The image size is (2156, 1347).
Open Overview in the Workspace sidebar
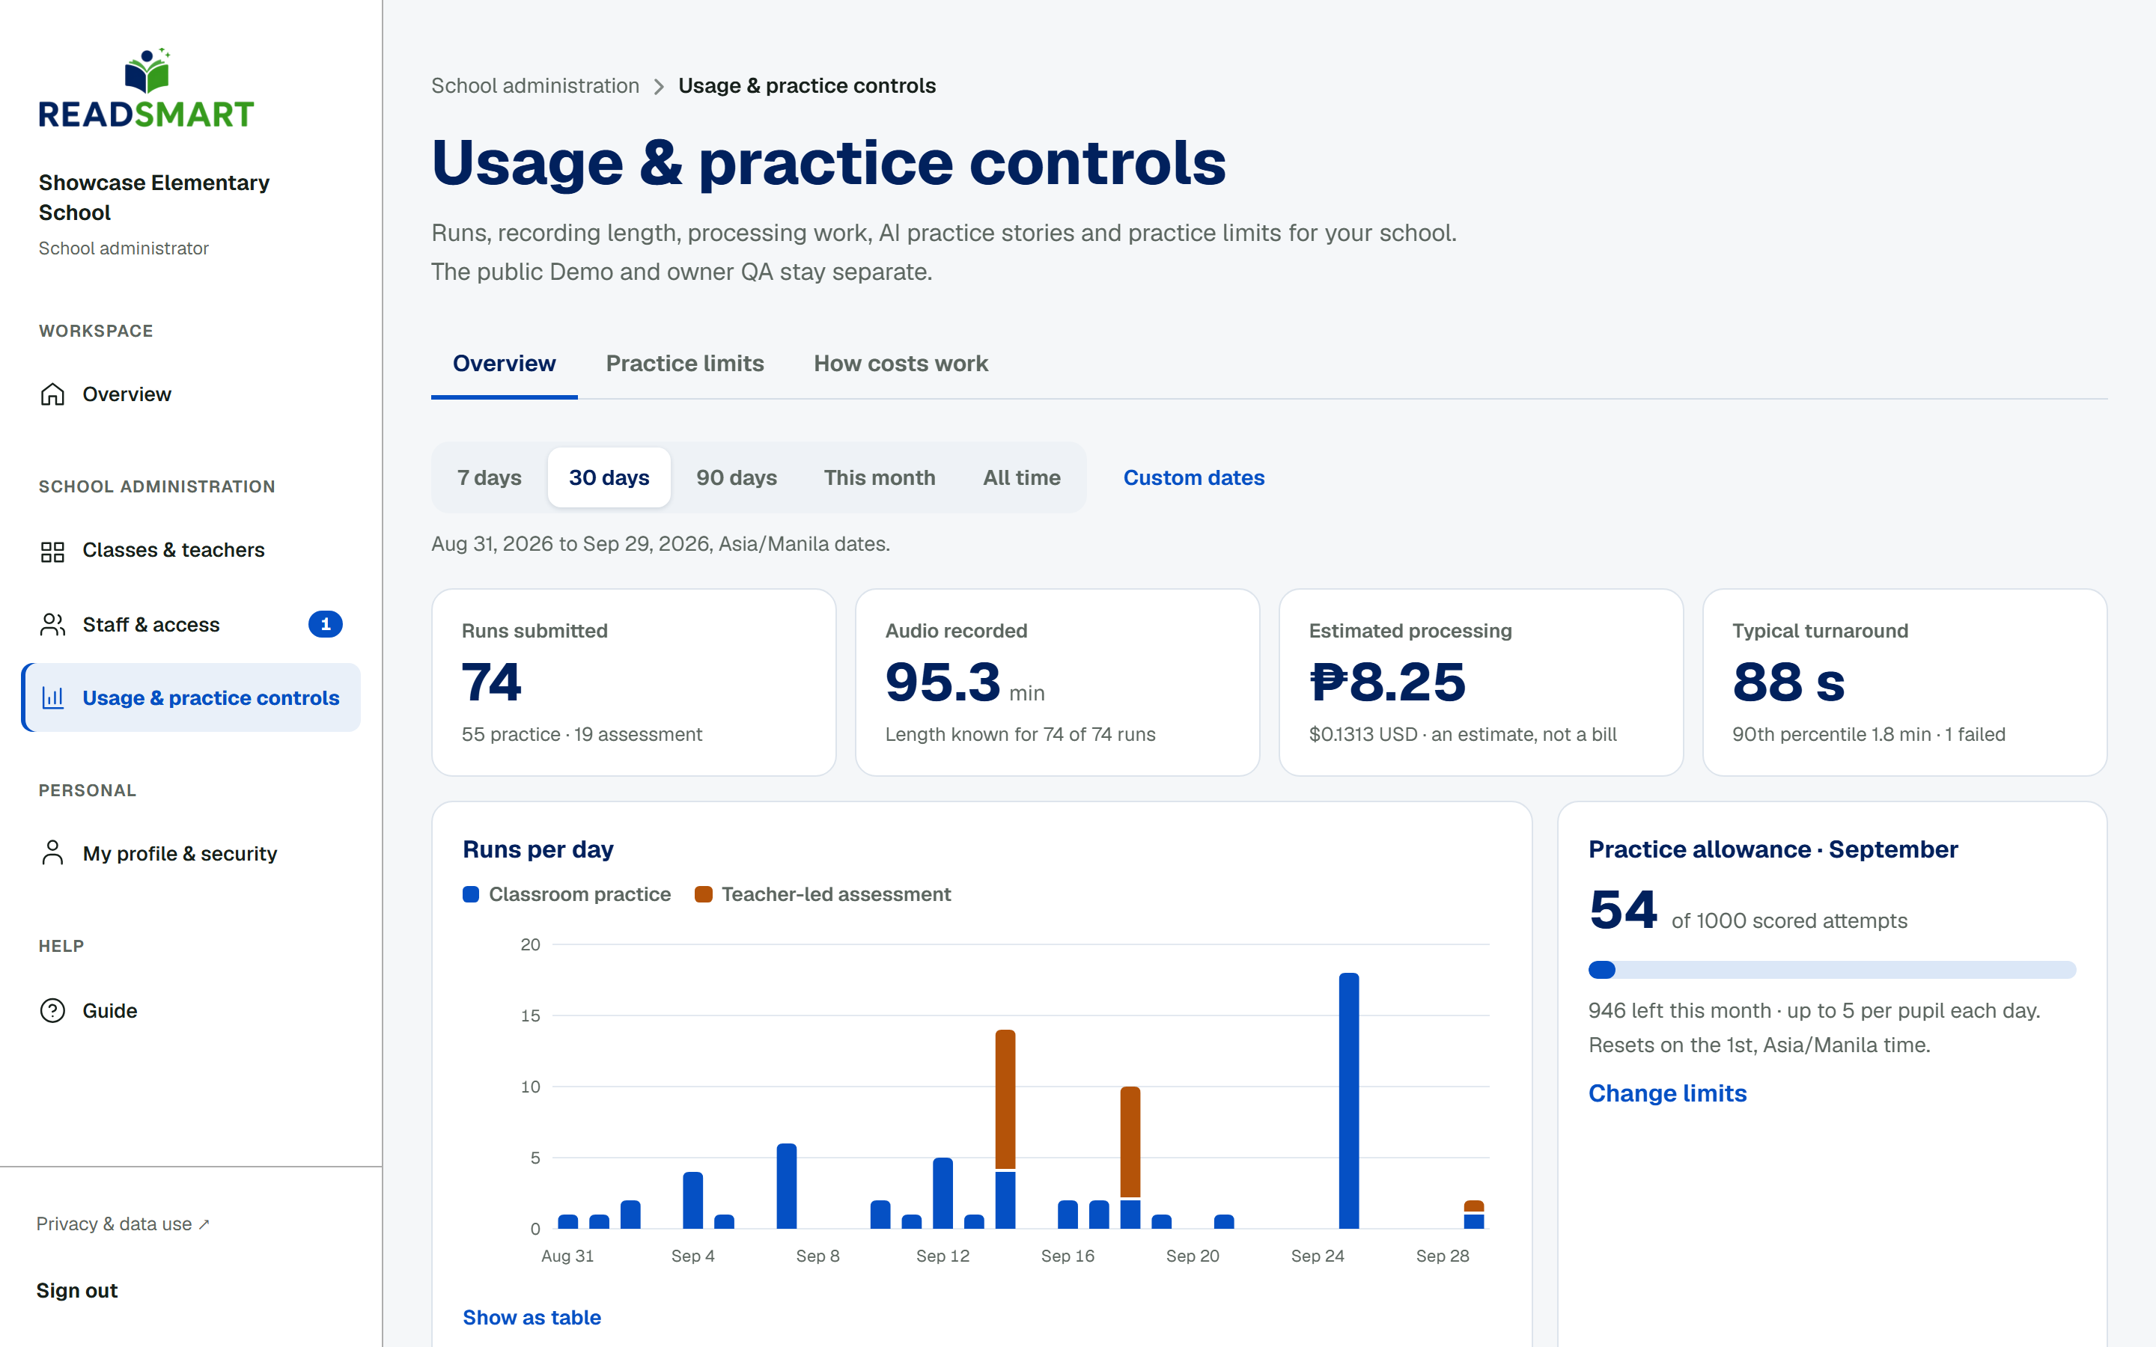pos(191,394)
